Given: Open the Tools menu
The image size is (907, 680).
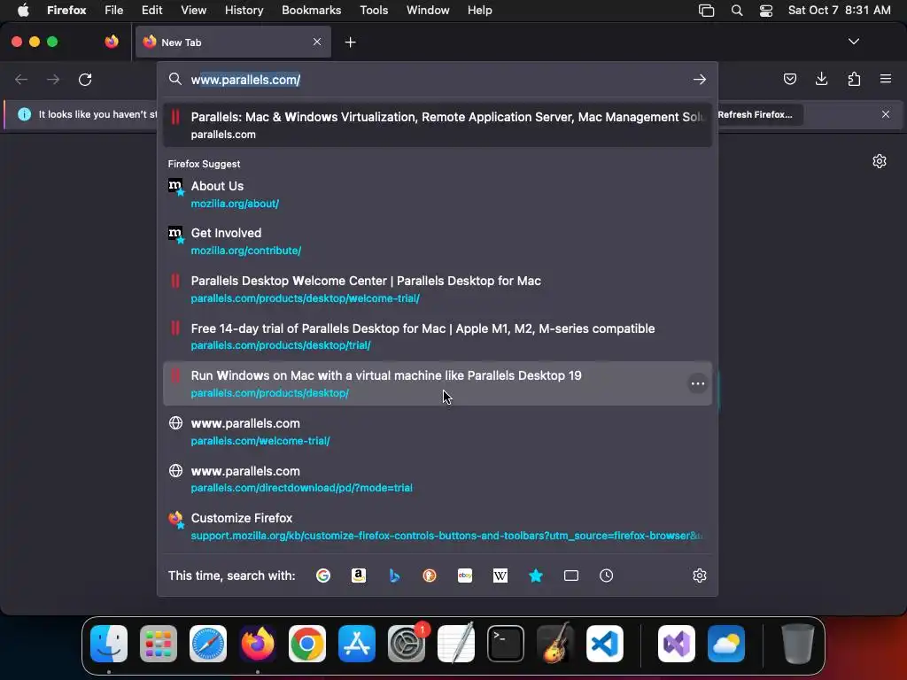Looking at the screenshot, I should tap(374, 11).
